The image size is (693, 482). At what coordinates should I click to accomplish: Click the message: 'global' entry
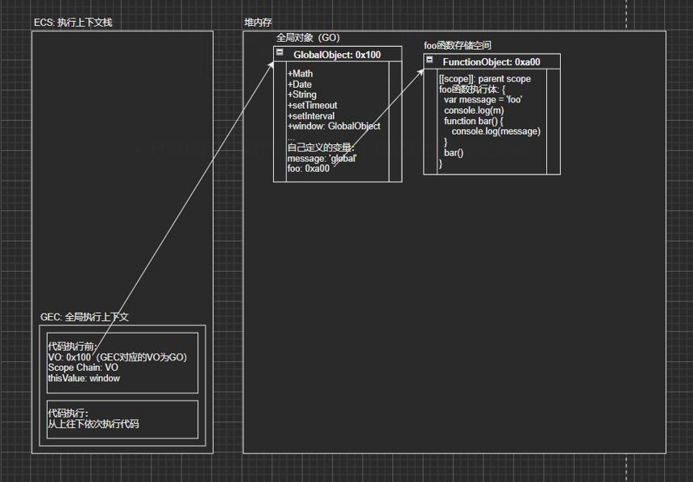322,158
